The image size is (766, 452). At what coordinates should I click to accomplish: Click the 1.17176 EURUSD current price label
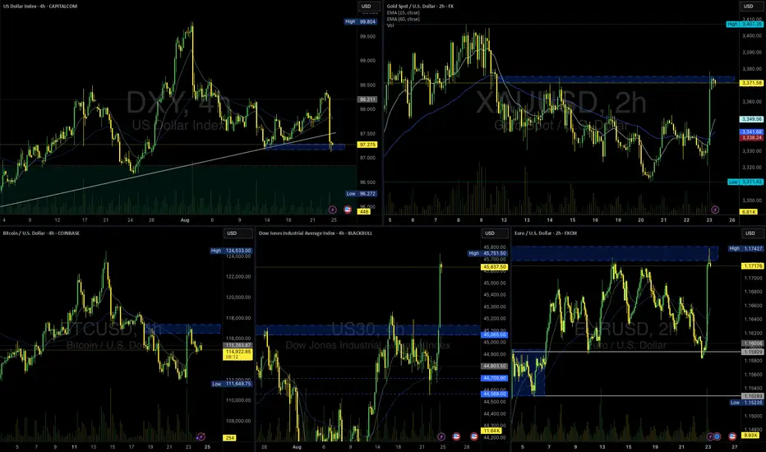[752, 266]
